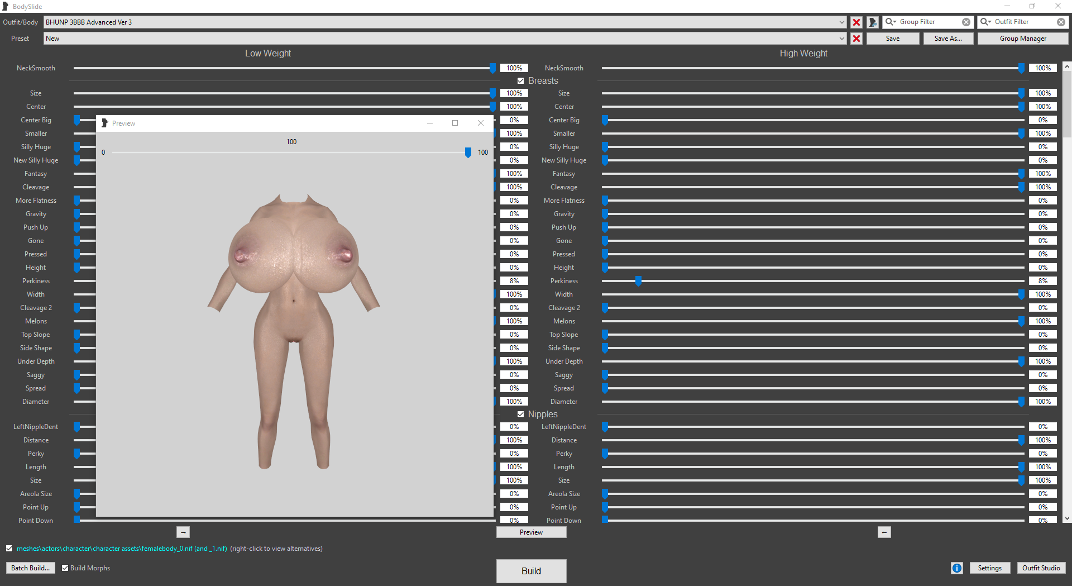
Task: Click the Group Filter search magnifier
Action: pyautogui.click(x=891, y=22)
